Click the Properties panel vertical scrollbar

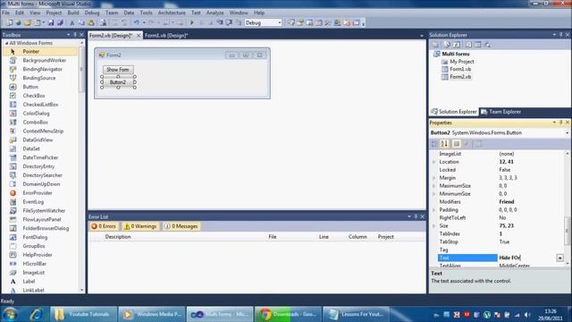pos(568,230)
